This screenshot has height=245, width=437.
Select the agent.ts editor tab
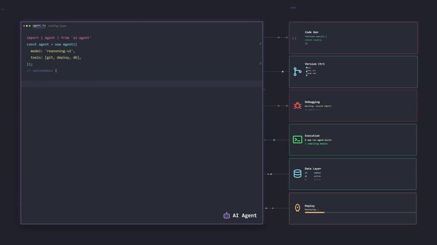pyautogui.click(x=39, y=26)
